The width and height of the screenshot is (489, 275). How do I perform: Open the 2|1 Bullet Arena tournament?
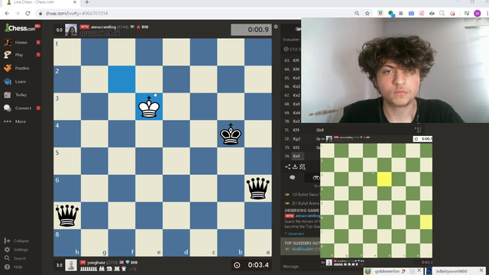(306, 203)
